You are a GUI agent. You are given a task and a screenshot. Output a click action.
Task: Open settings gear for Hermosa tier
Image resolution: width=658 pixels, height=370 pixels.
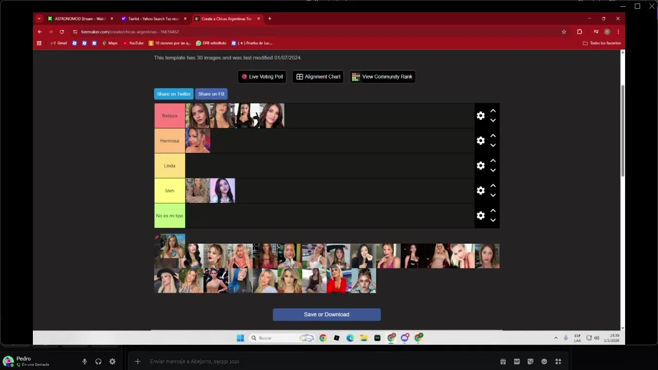[481, 141]
